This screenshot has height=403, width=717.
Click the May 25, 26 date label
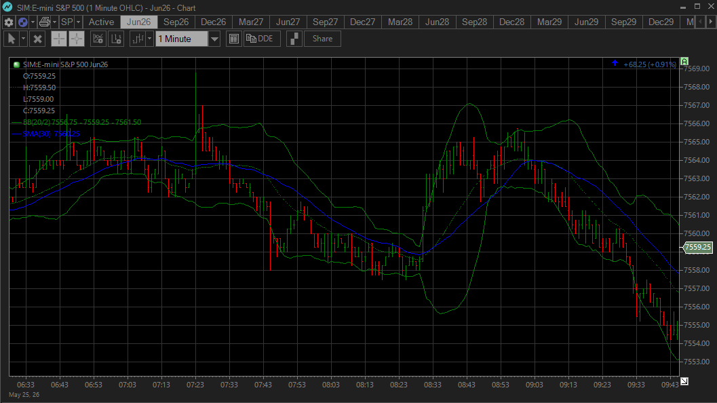pos(24,394)
